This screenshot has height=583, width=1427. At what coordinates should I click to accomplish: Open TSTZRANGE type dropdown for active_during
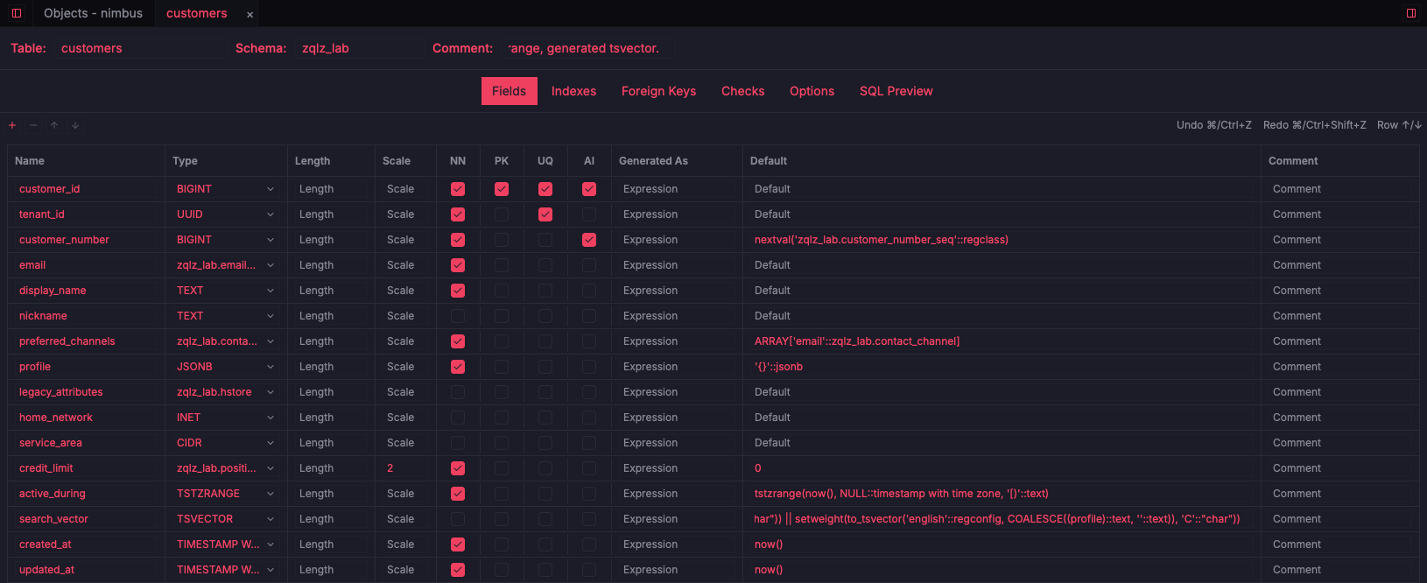(226, 494)
